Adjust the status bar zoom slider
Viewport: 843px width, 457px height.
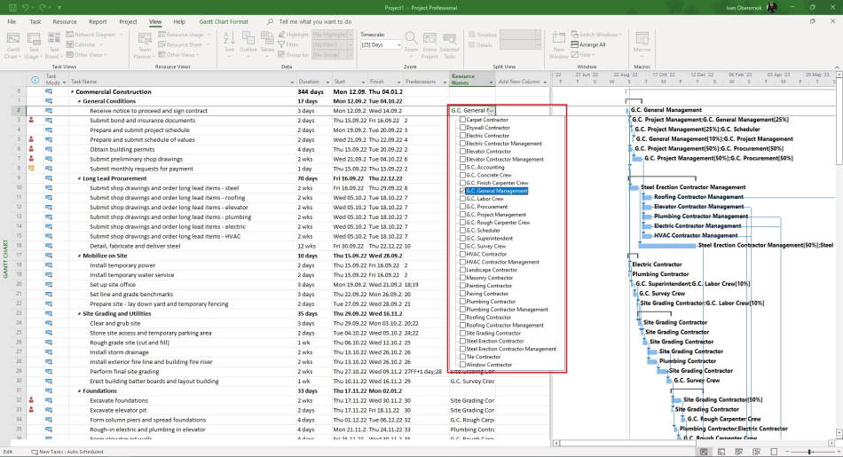tap(809, 452)
